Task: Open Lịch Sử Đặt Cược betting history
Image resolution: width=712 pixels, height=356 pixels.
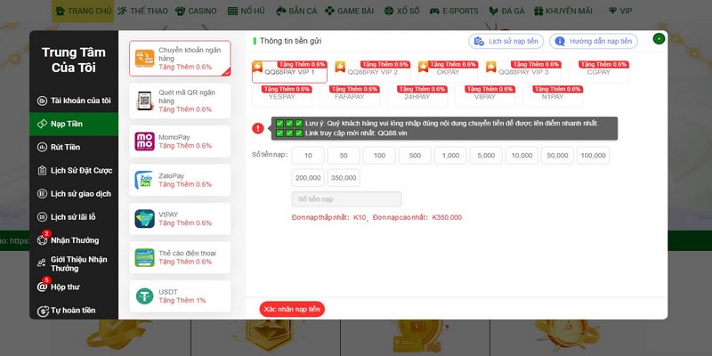Action: coord(74,170)
